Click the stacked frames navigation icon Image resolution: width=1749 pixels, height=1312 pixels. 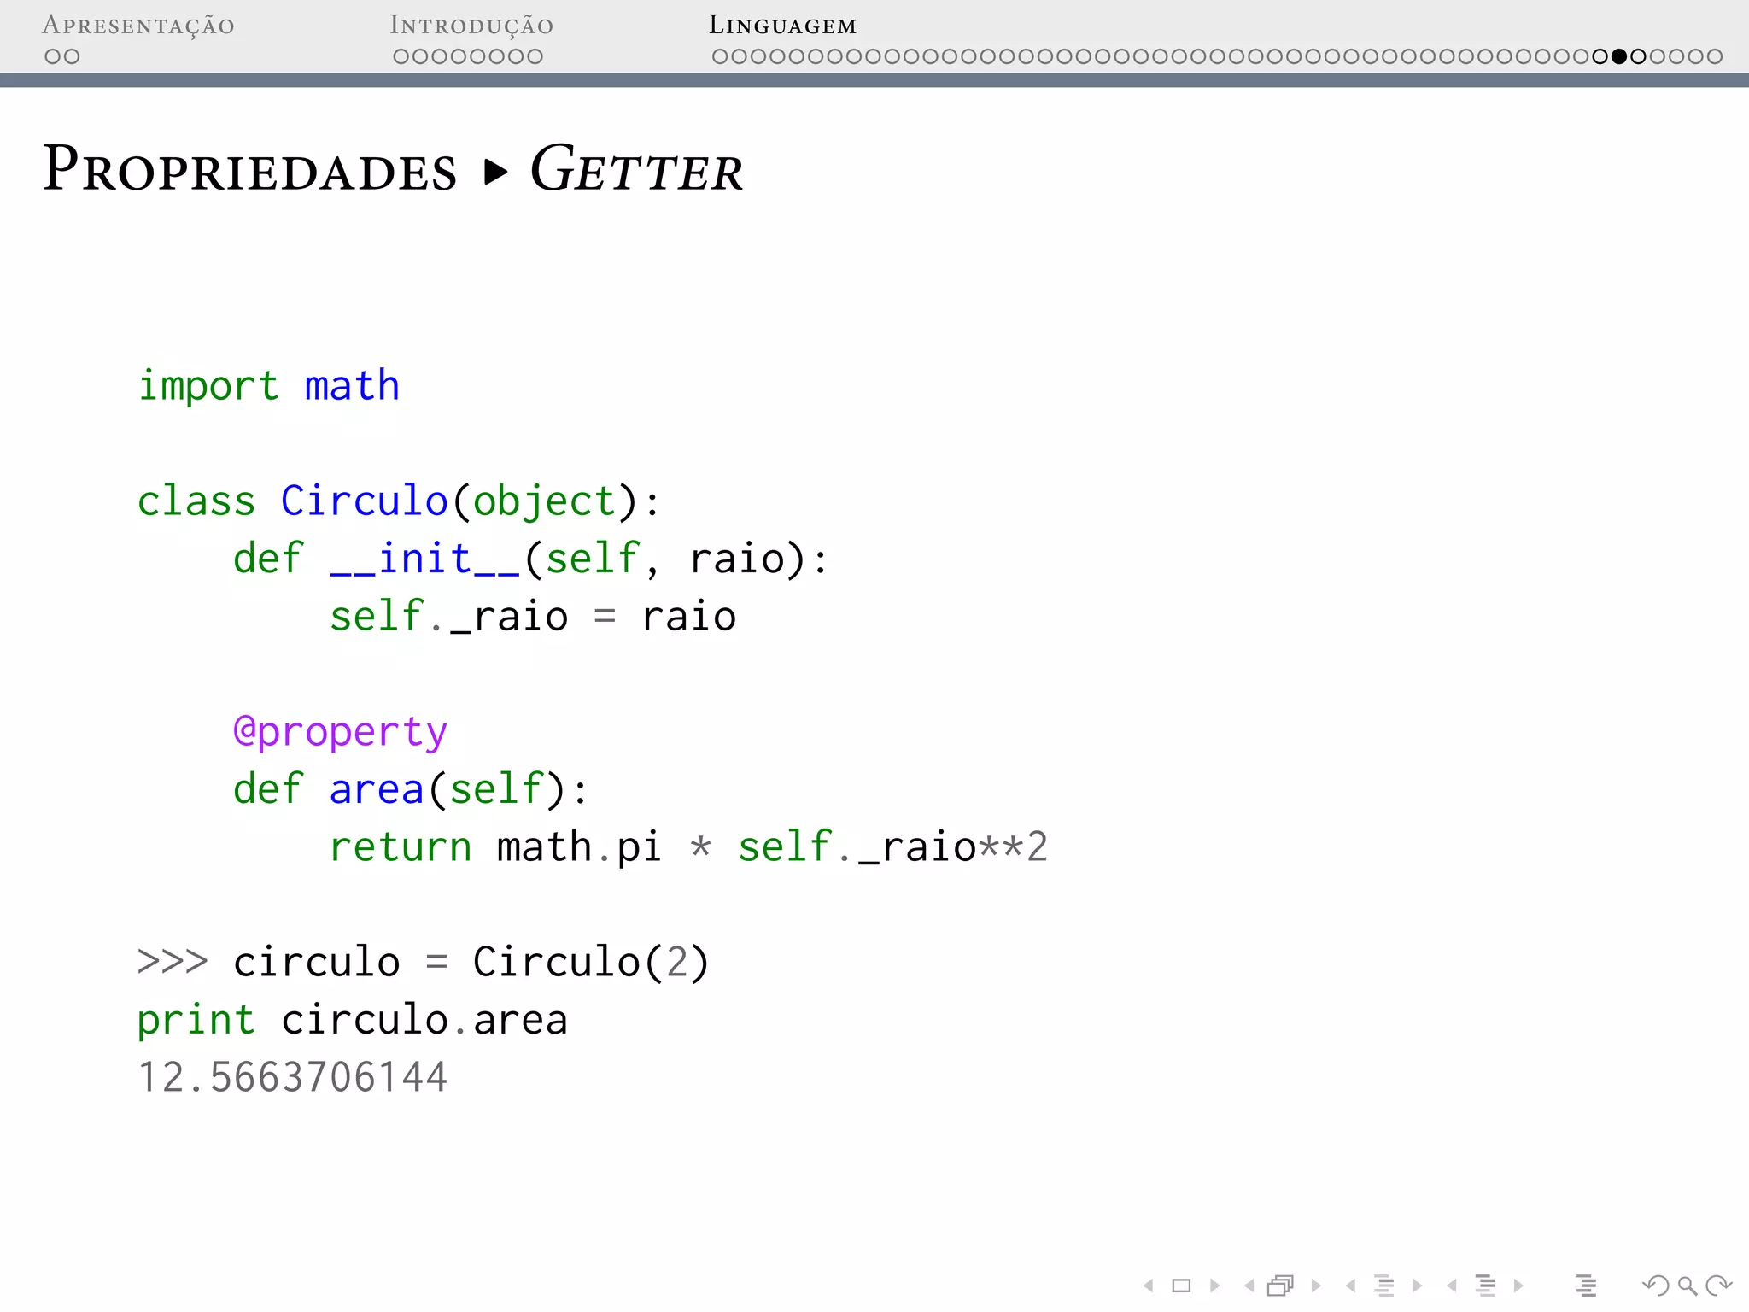click(x=1281, y=1286)
